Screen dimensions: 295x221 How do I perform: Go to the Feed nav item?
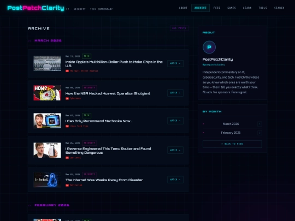[x=217, y=8]
